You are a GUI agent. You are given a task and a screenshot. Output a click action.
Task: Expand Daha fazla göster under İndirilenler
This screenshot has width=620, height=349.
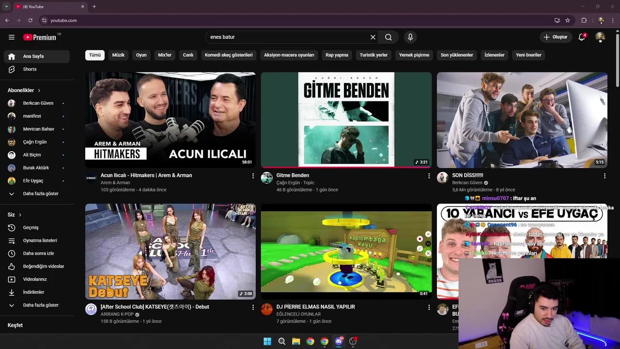37,305
